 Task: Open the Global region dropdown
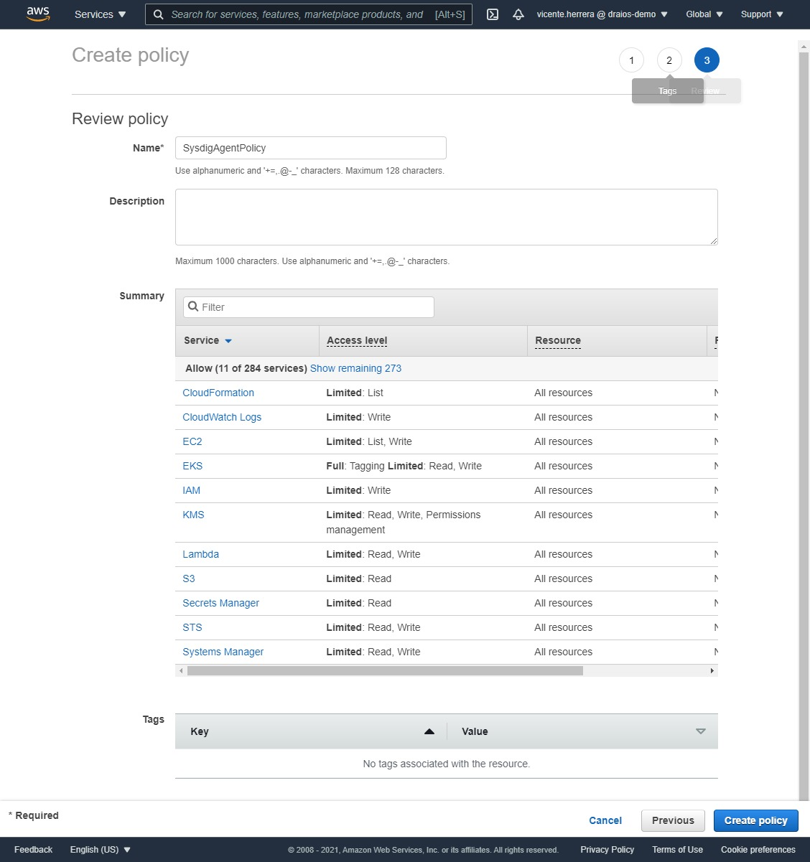704,14
